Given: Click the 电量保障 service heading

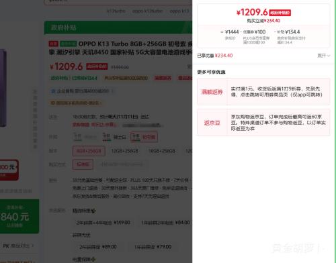Looking at the screenshot, I should 84,260.
